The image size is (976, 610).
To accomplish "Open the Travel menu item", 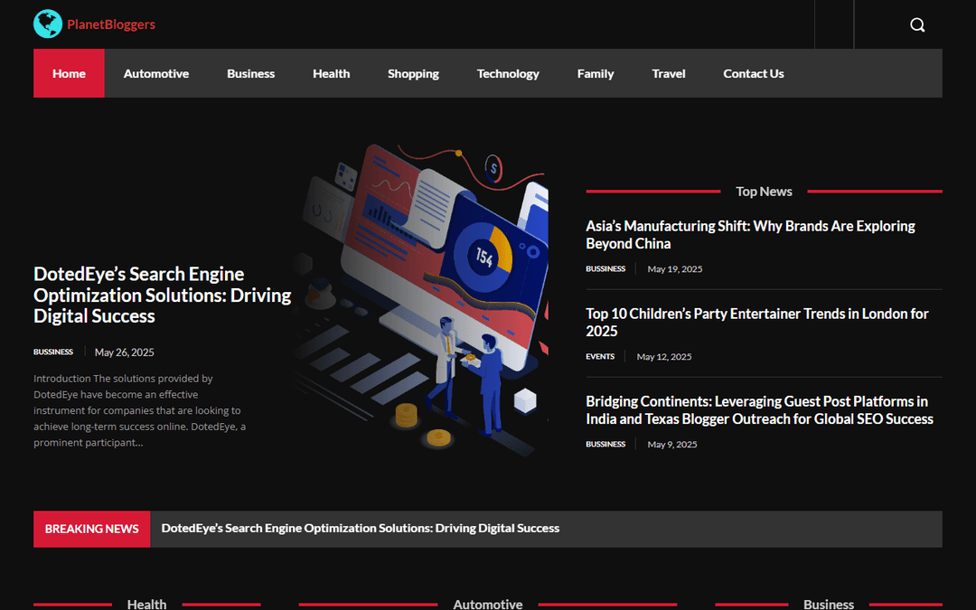I will pos(669,73).
